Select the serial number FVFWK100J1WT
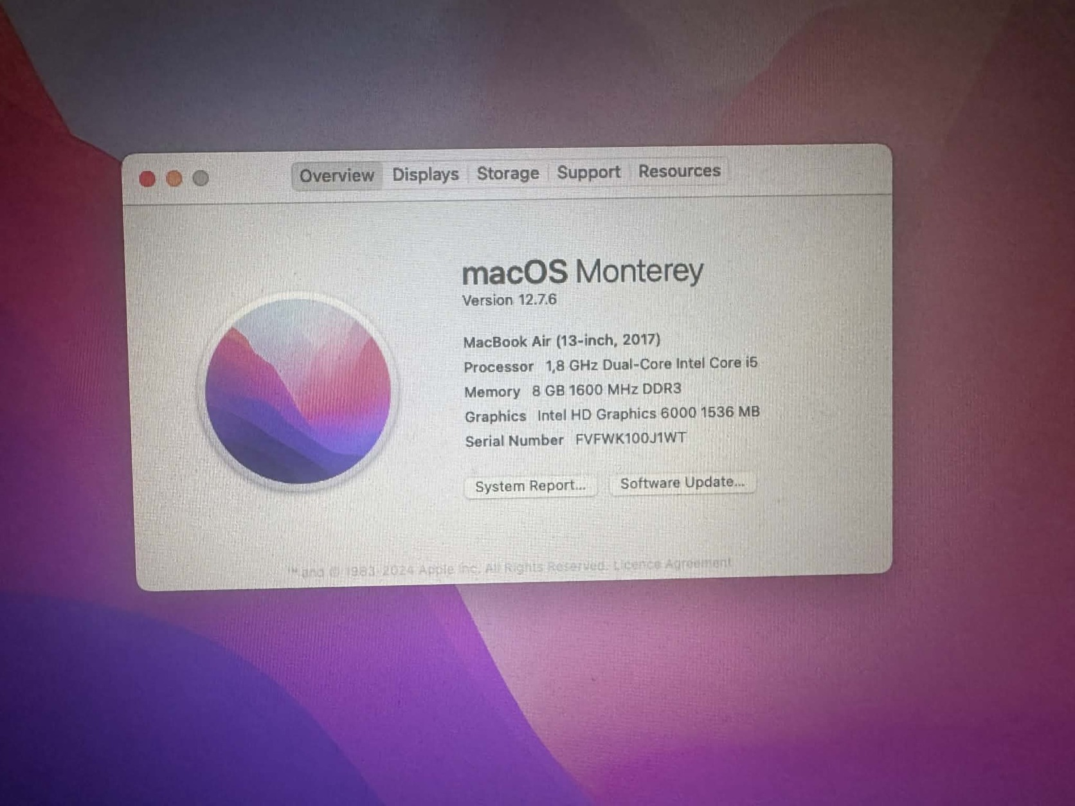Viewport: 1075px width, 806px height. (630, 438)
